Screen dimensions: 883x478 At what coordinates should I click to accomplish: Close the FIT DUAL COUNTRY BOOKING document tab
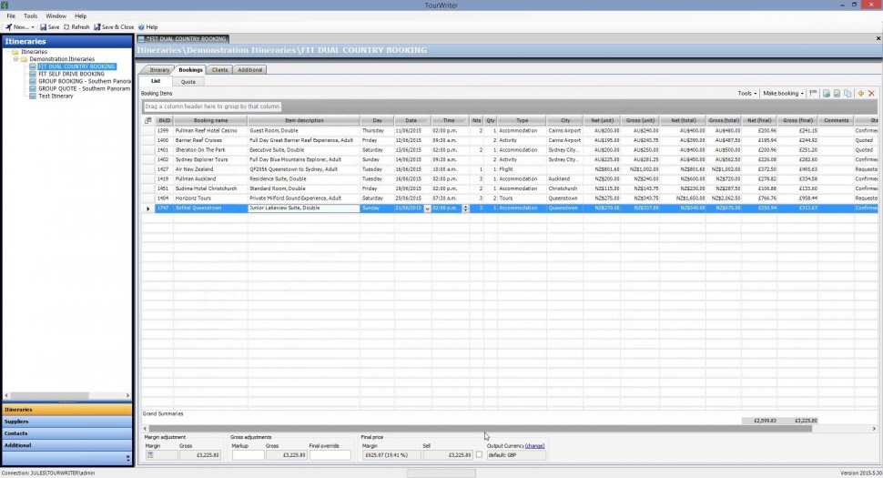coord(878,38)
